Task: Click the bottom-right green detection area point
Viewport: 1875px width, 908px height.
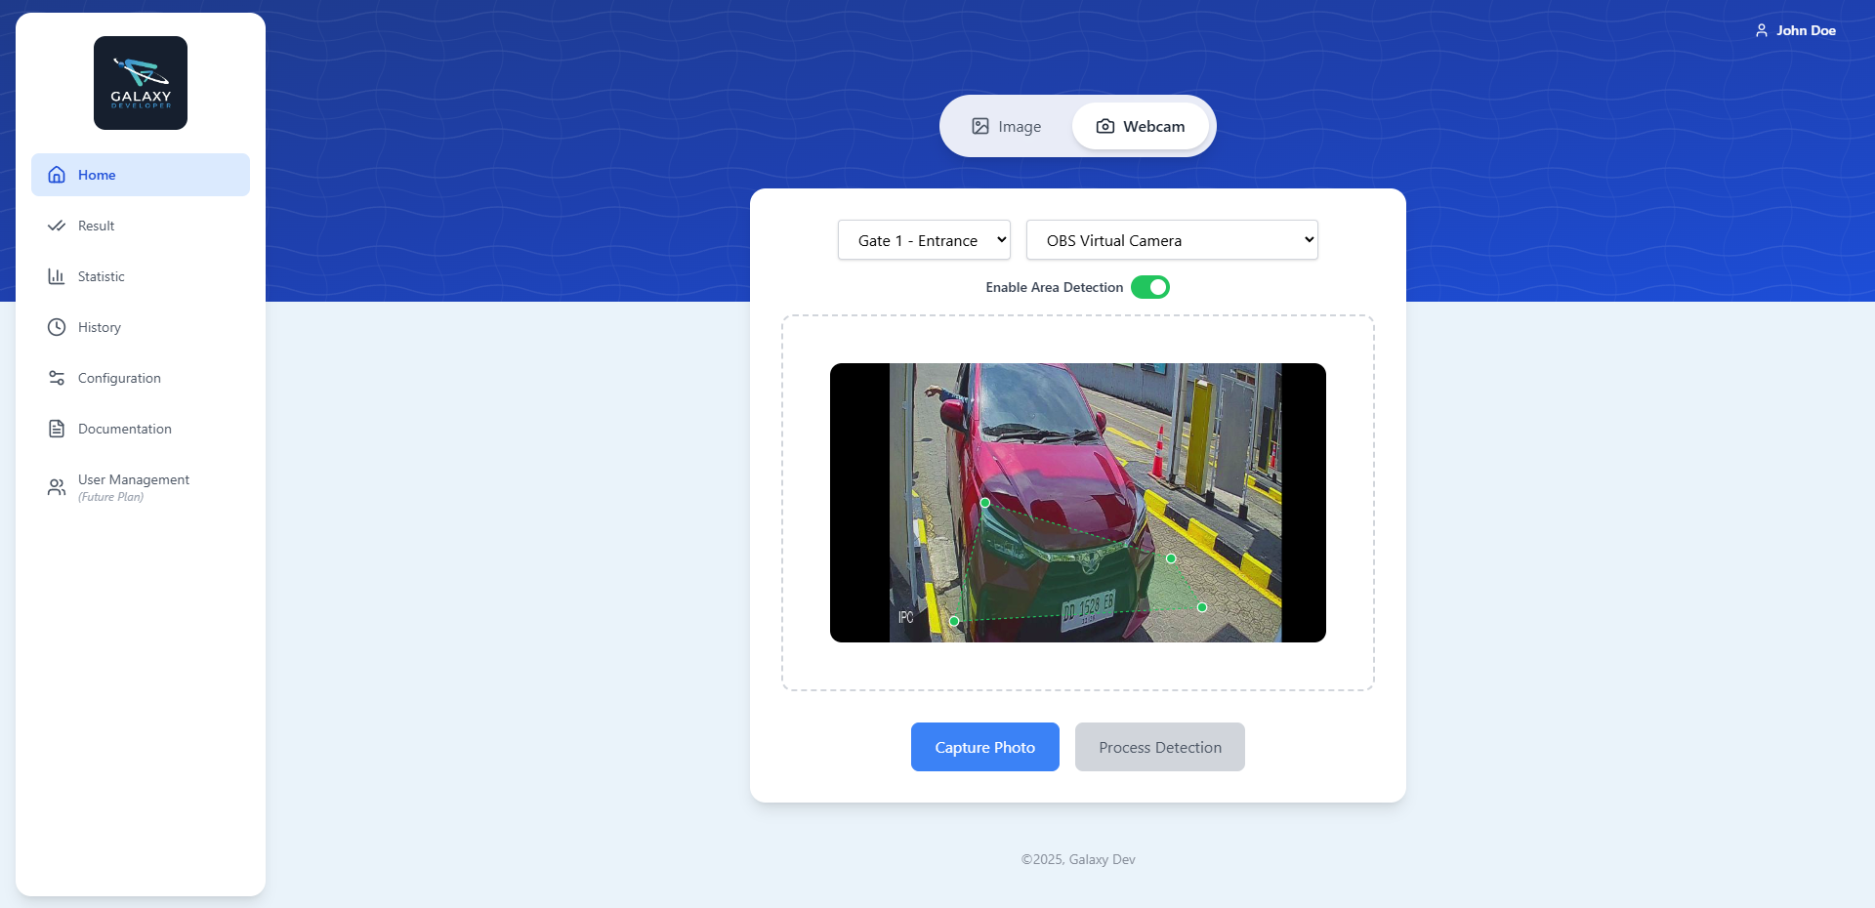Action: coord(1202,607)
